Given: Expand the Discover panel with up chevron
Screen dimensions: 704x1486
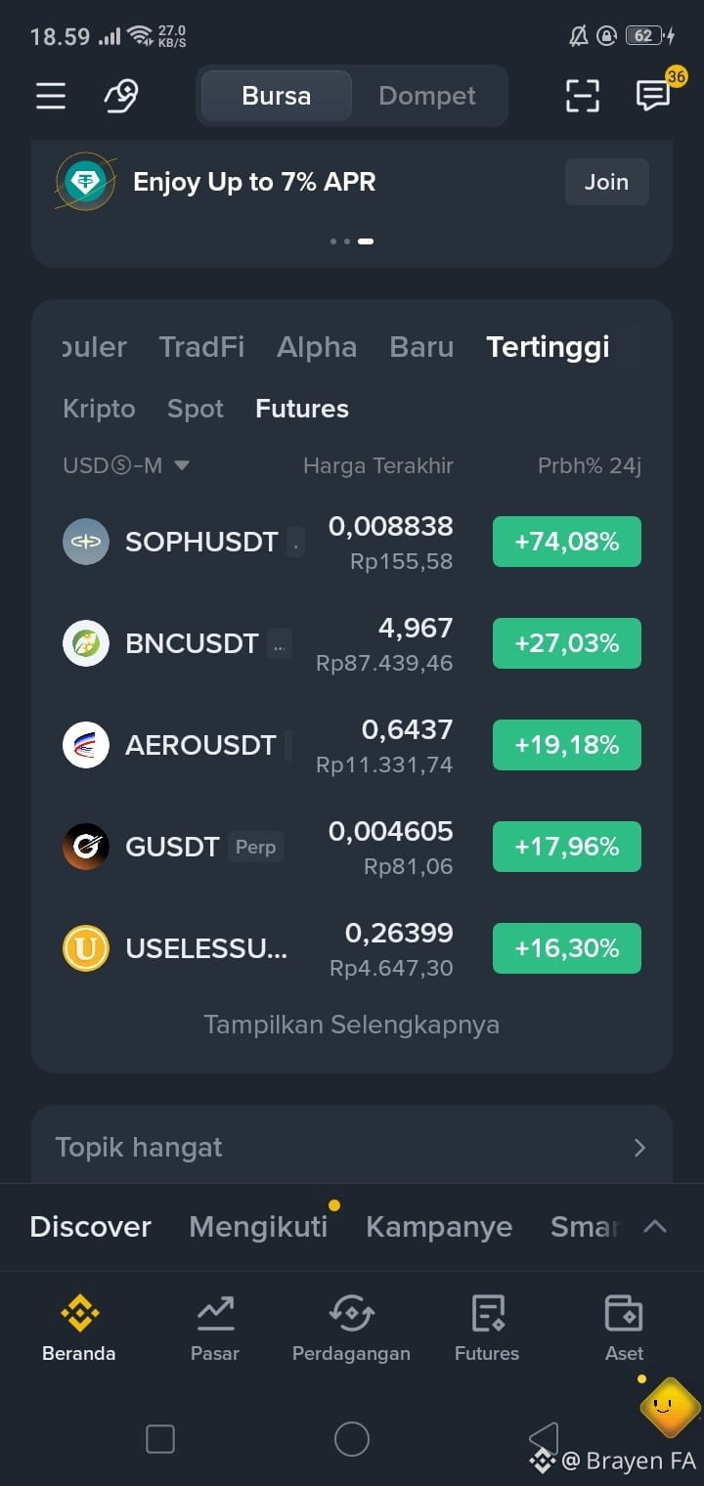Looking at the screenshot, I should tap(655, 1226).
